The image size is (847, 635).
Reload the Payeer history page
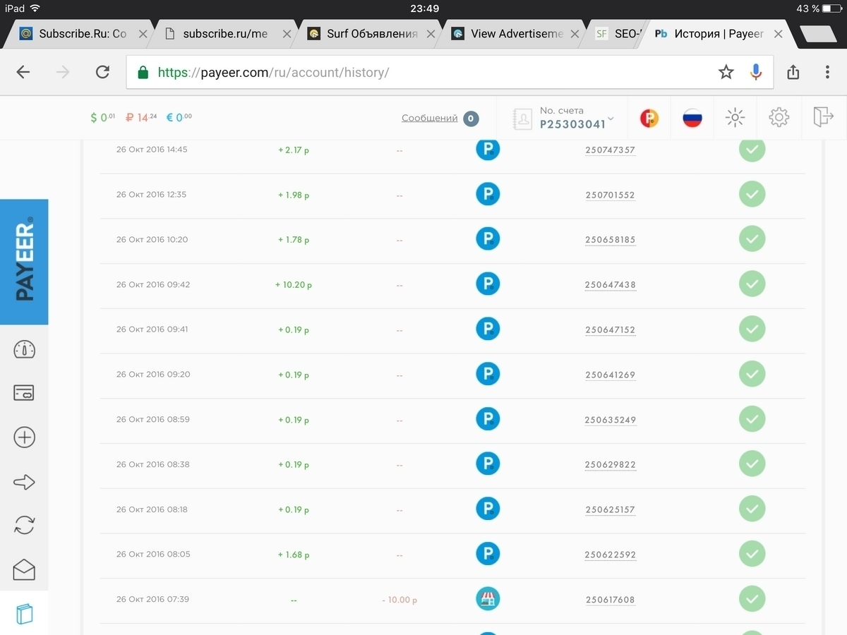pos(103,72)
